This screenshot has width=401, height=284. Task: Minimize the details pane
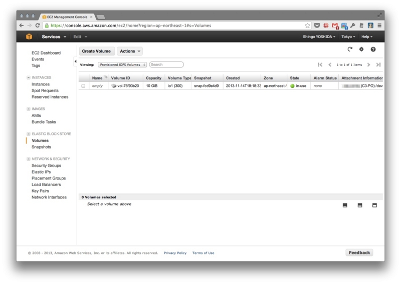[x=345, y=205]
